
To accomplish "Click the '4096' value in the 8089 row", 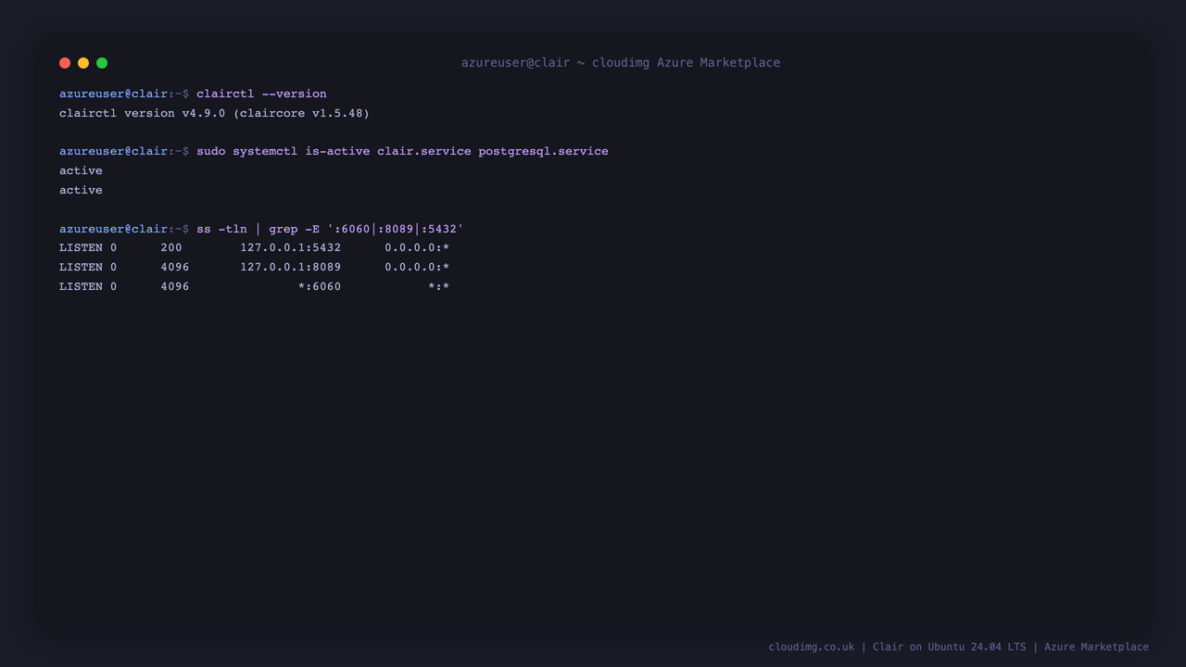I will [x=175, y=267].
